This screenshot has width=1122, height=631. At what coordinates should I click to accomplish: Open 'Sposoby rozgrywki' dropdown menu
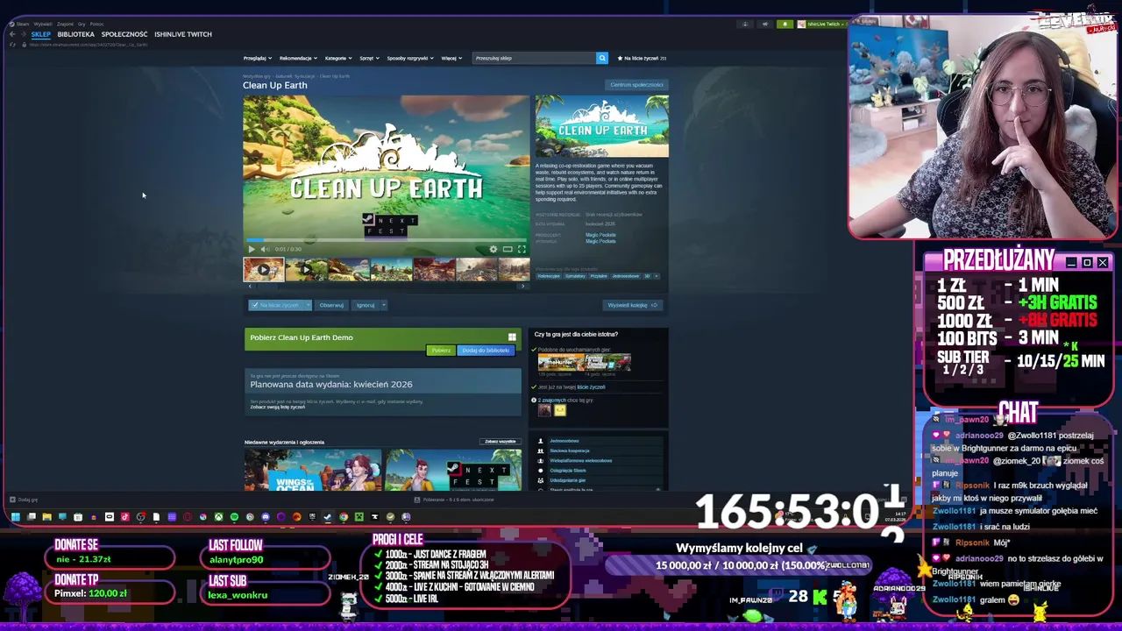410,58
